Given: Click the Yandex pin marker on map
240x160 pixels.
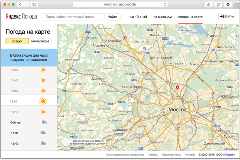Looking at the screenshot, I should coord(177,87).
